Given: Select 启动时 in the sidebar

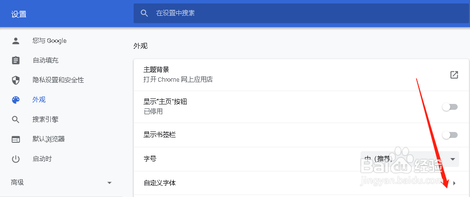Looking at the screenshot, I should pyautogui.click(x=42, y=159).
